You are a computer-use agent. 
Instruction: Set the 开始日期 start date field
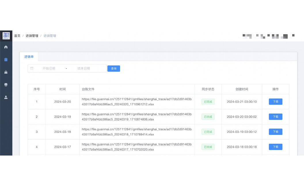point(49,68)
